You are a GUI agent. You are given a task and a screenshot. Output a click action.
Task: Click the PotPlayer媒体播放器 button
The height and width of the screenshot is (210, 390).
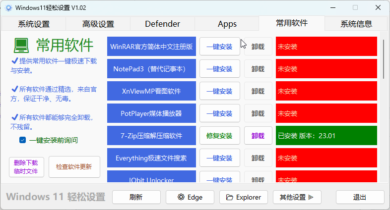coord(151,113)
